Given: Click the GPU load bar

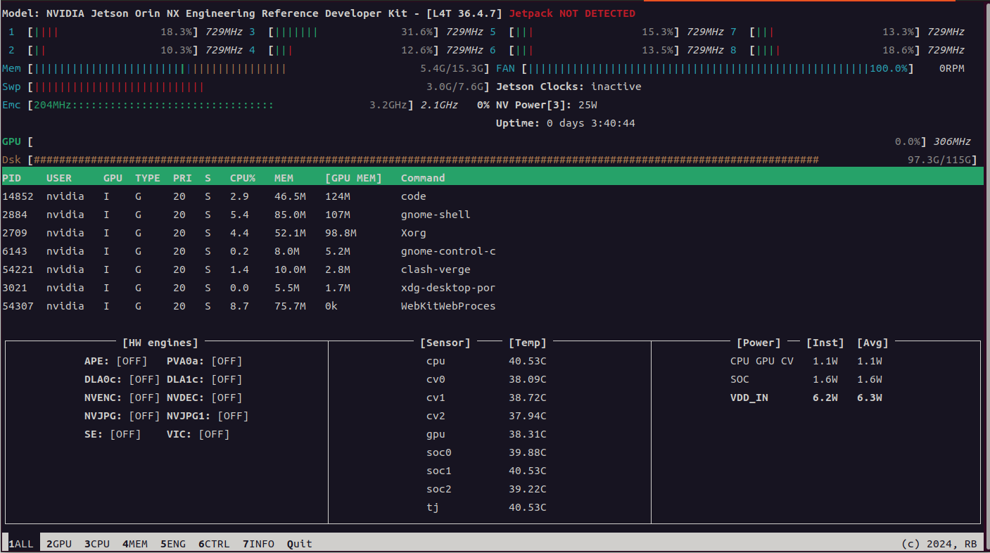Looking at the screenshot, I should tap(478, 141).
